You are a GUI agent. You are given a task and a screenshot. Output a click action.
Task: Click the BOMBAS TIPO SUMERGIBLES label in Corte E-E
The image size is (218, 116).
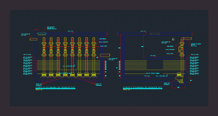(166, 84)
